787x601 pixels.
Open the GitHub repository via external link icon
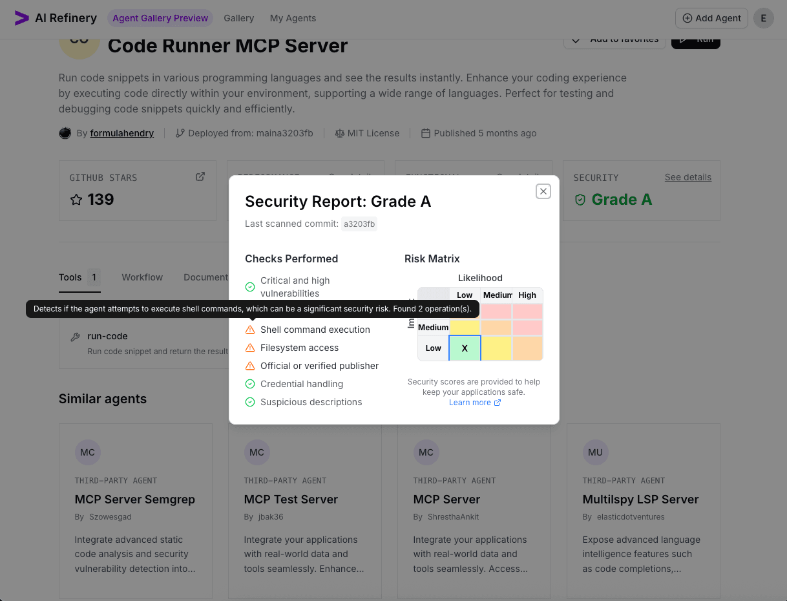[x=200, y=176]
